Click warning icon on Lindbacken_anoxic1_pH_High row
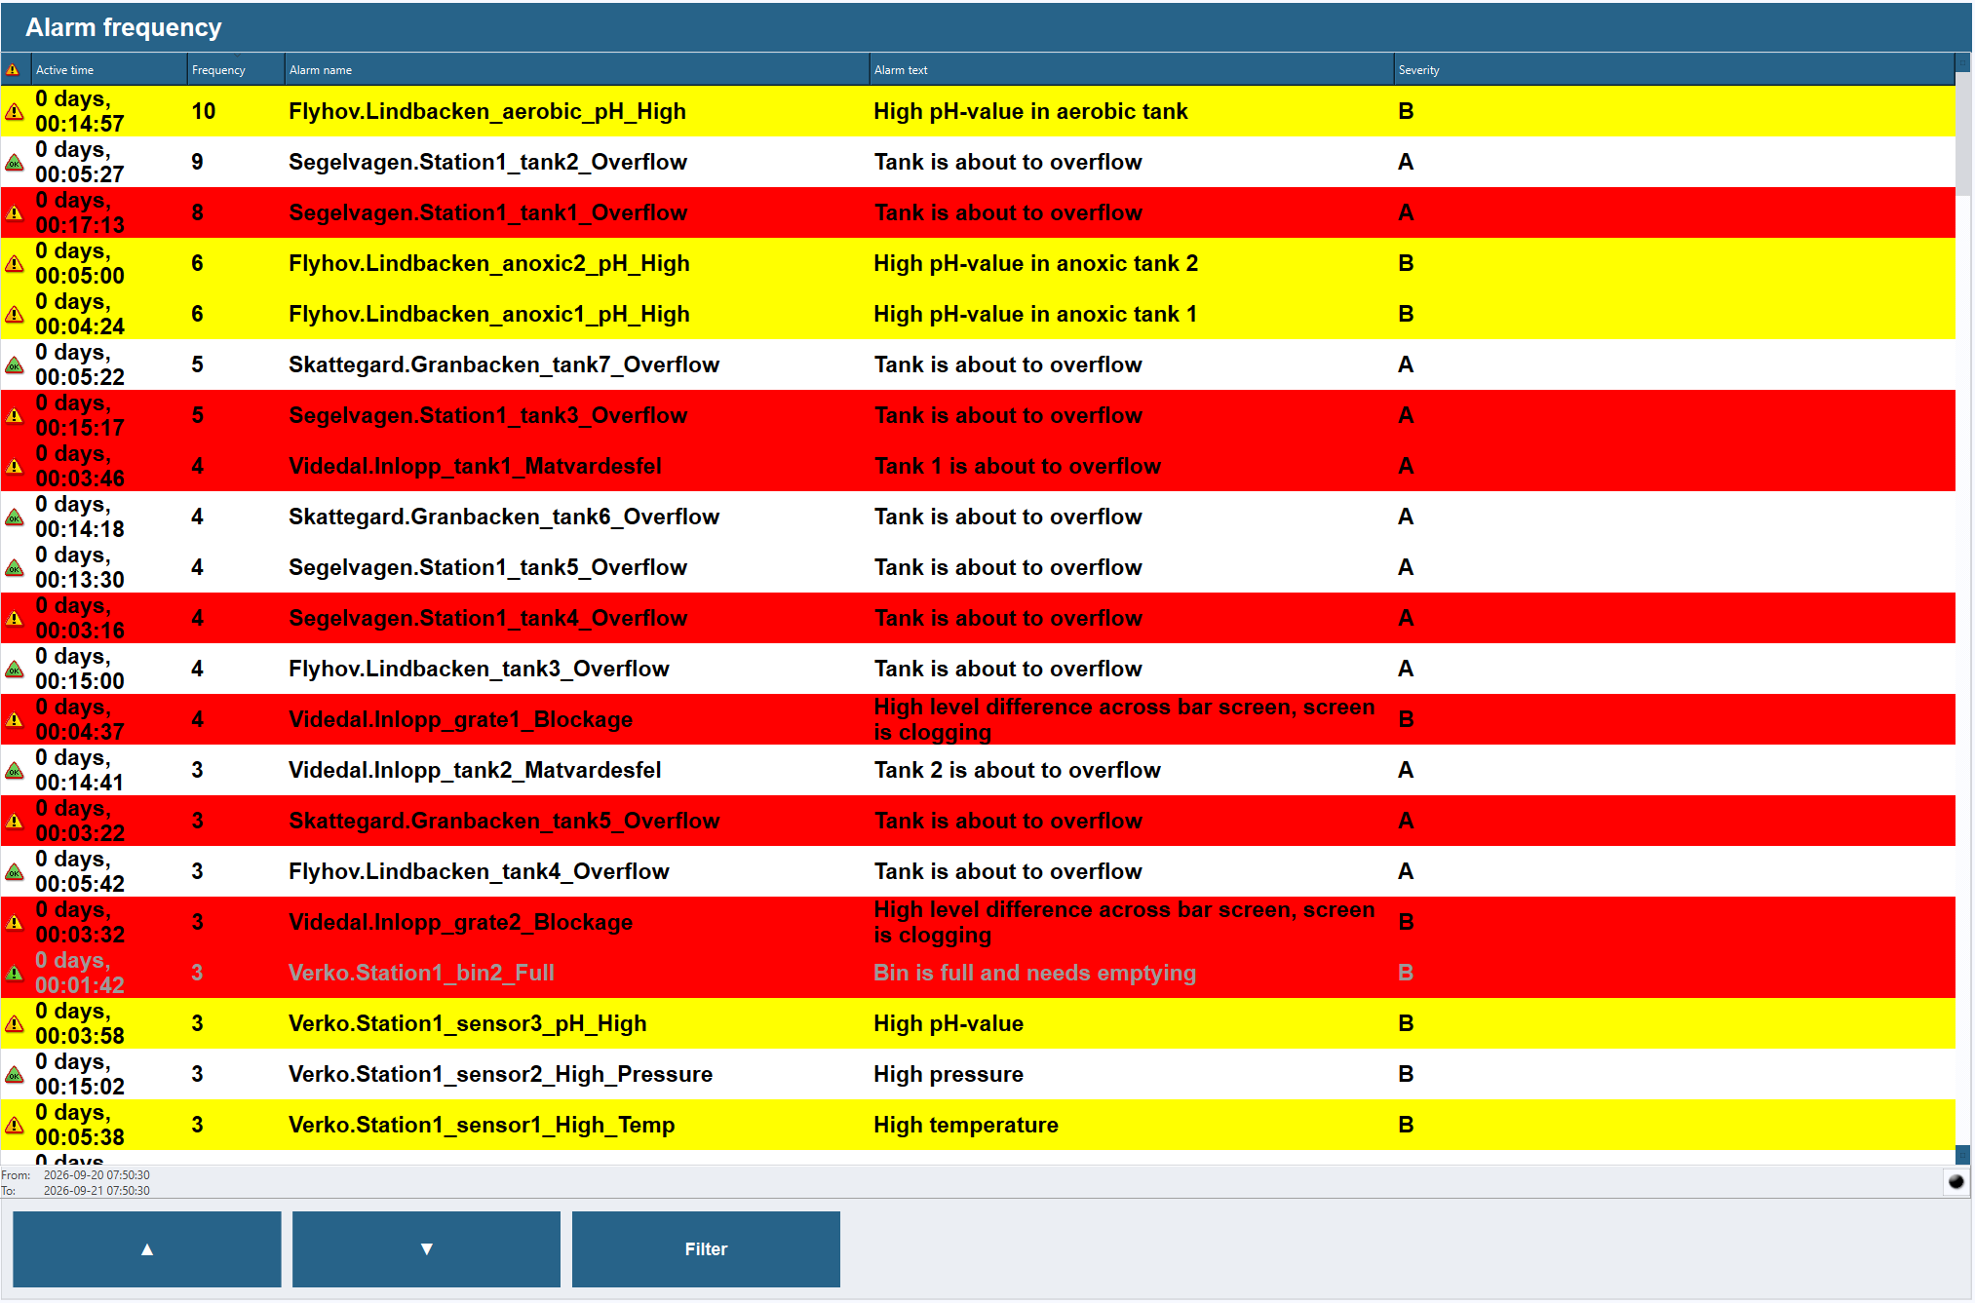 coord(15,315)
